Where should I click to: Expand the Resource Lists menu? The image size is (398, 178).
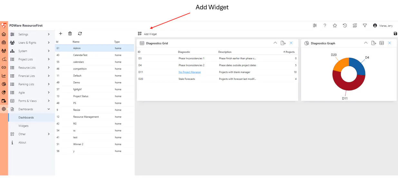(49, 68)
